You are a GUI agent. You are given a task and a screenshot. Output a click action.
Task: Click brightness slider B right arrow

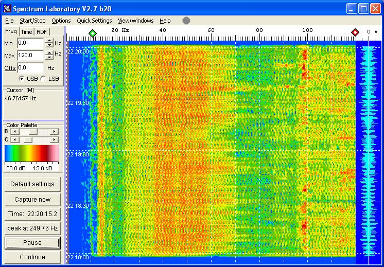55,132
